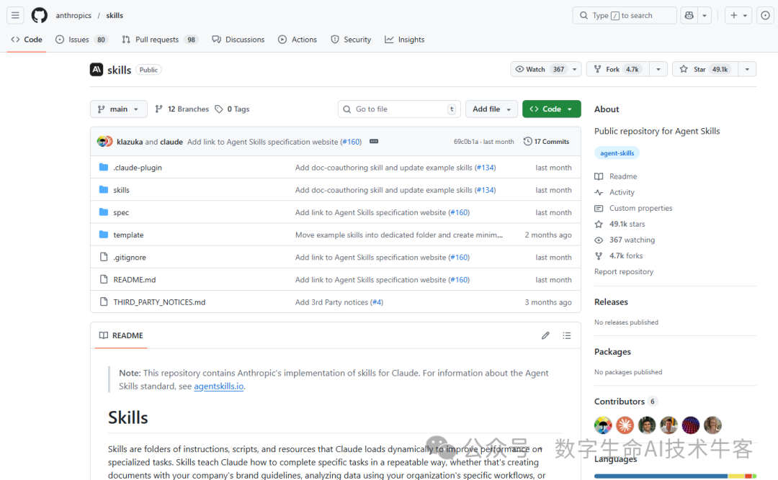Image resolution: width=778 pixels, height=480 pixels.
Task: Open the main branch selector dropdown
Action: click(x=119, y=109)
